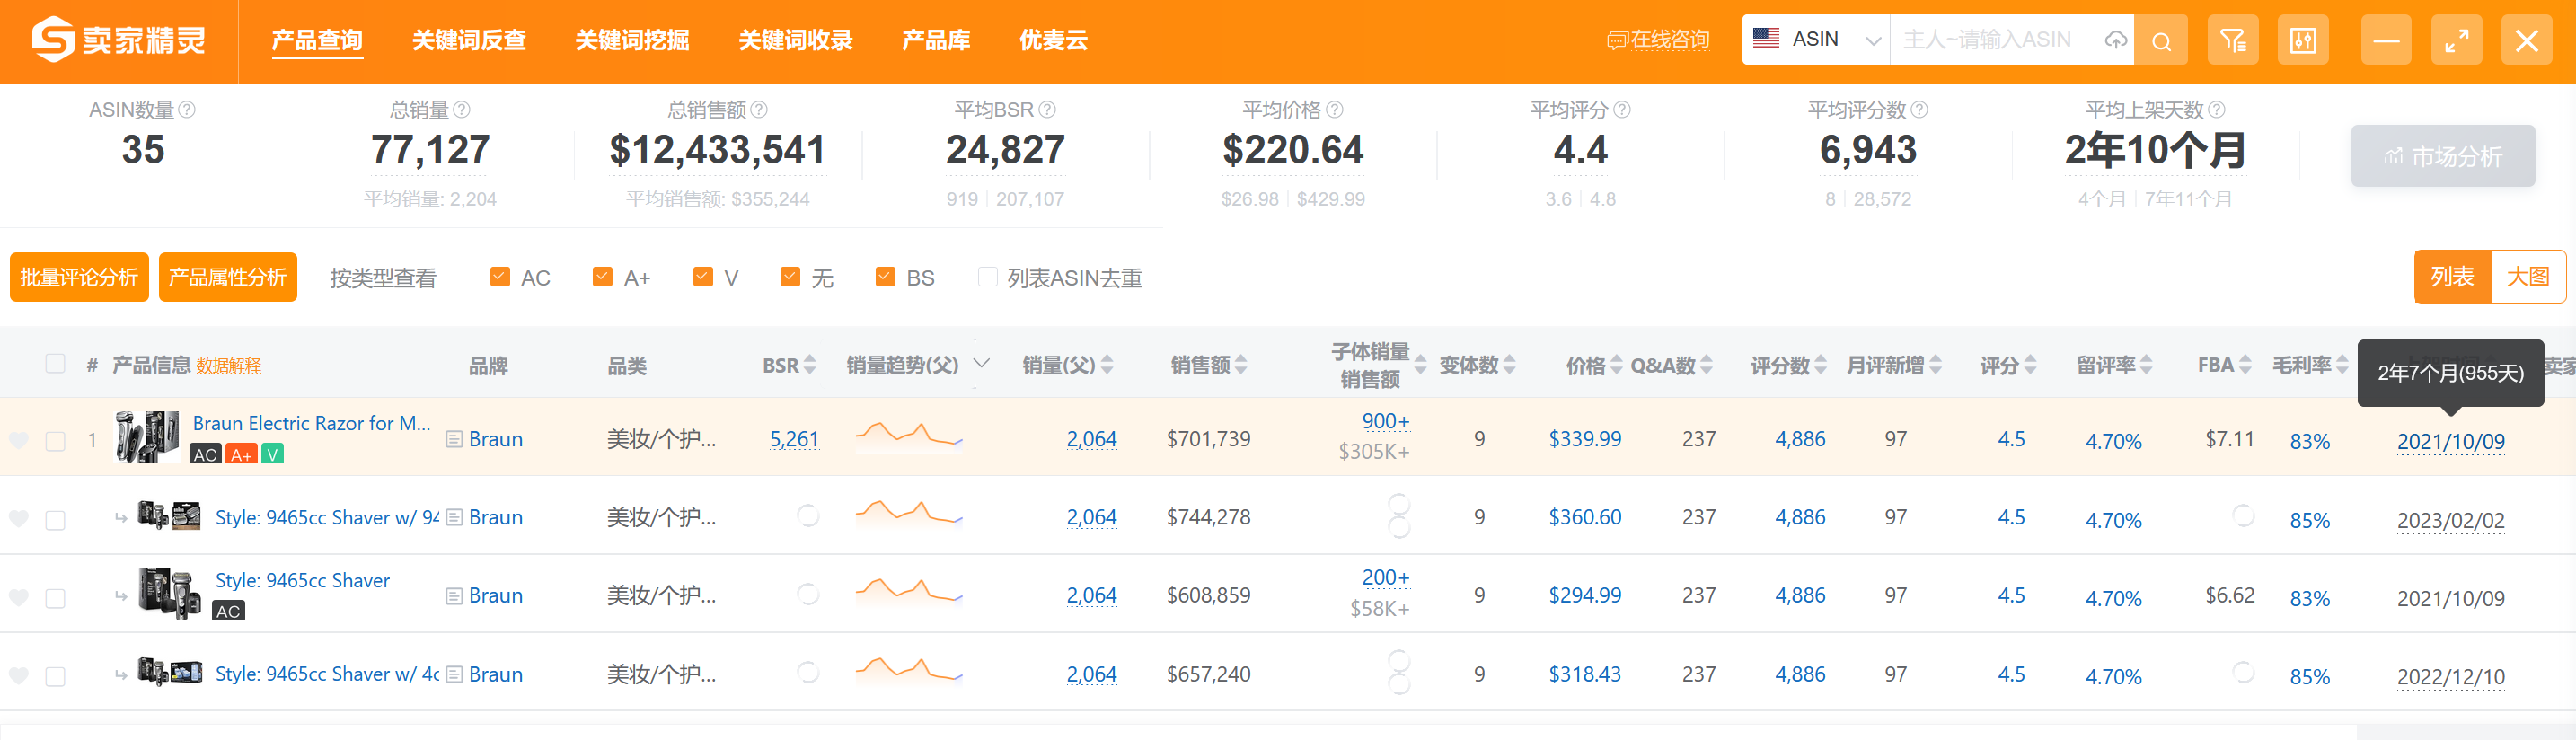Click the help icon next to ASIN数量
This screenshot has height=740, width=2576.
(x=187, y=109)
